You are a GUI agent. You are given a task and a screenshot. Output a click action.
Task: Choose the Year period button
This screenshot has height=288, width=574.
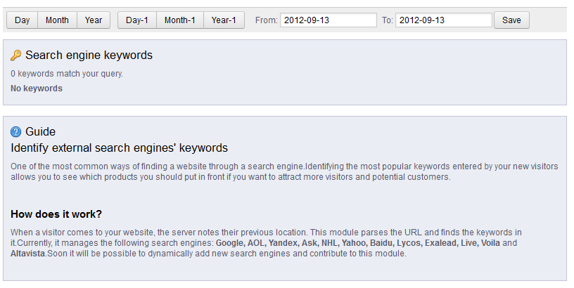pos(94,20)
